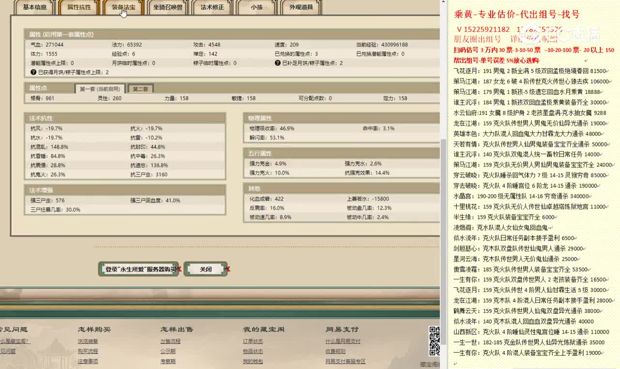
Task: Switch to the 基本信息 tab
Action: point(35,7)
